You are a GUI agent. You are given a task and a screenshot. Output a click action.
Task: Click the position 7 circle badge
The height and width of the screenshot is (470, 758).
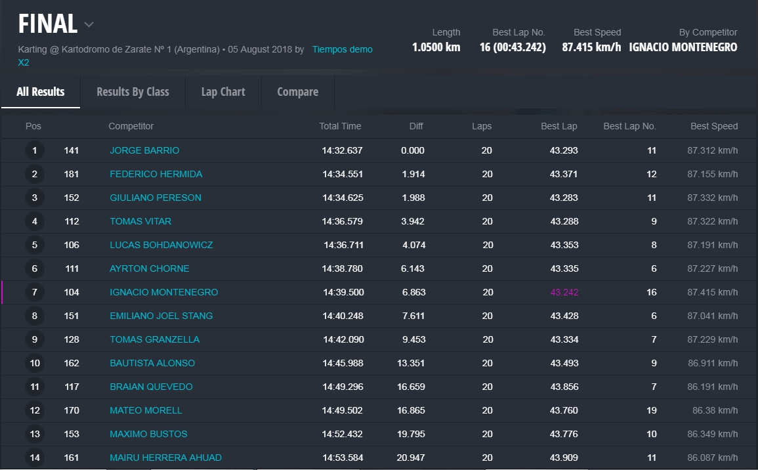[x=35, y=292]
